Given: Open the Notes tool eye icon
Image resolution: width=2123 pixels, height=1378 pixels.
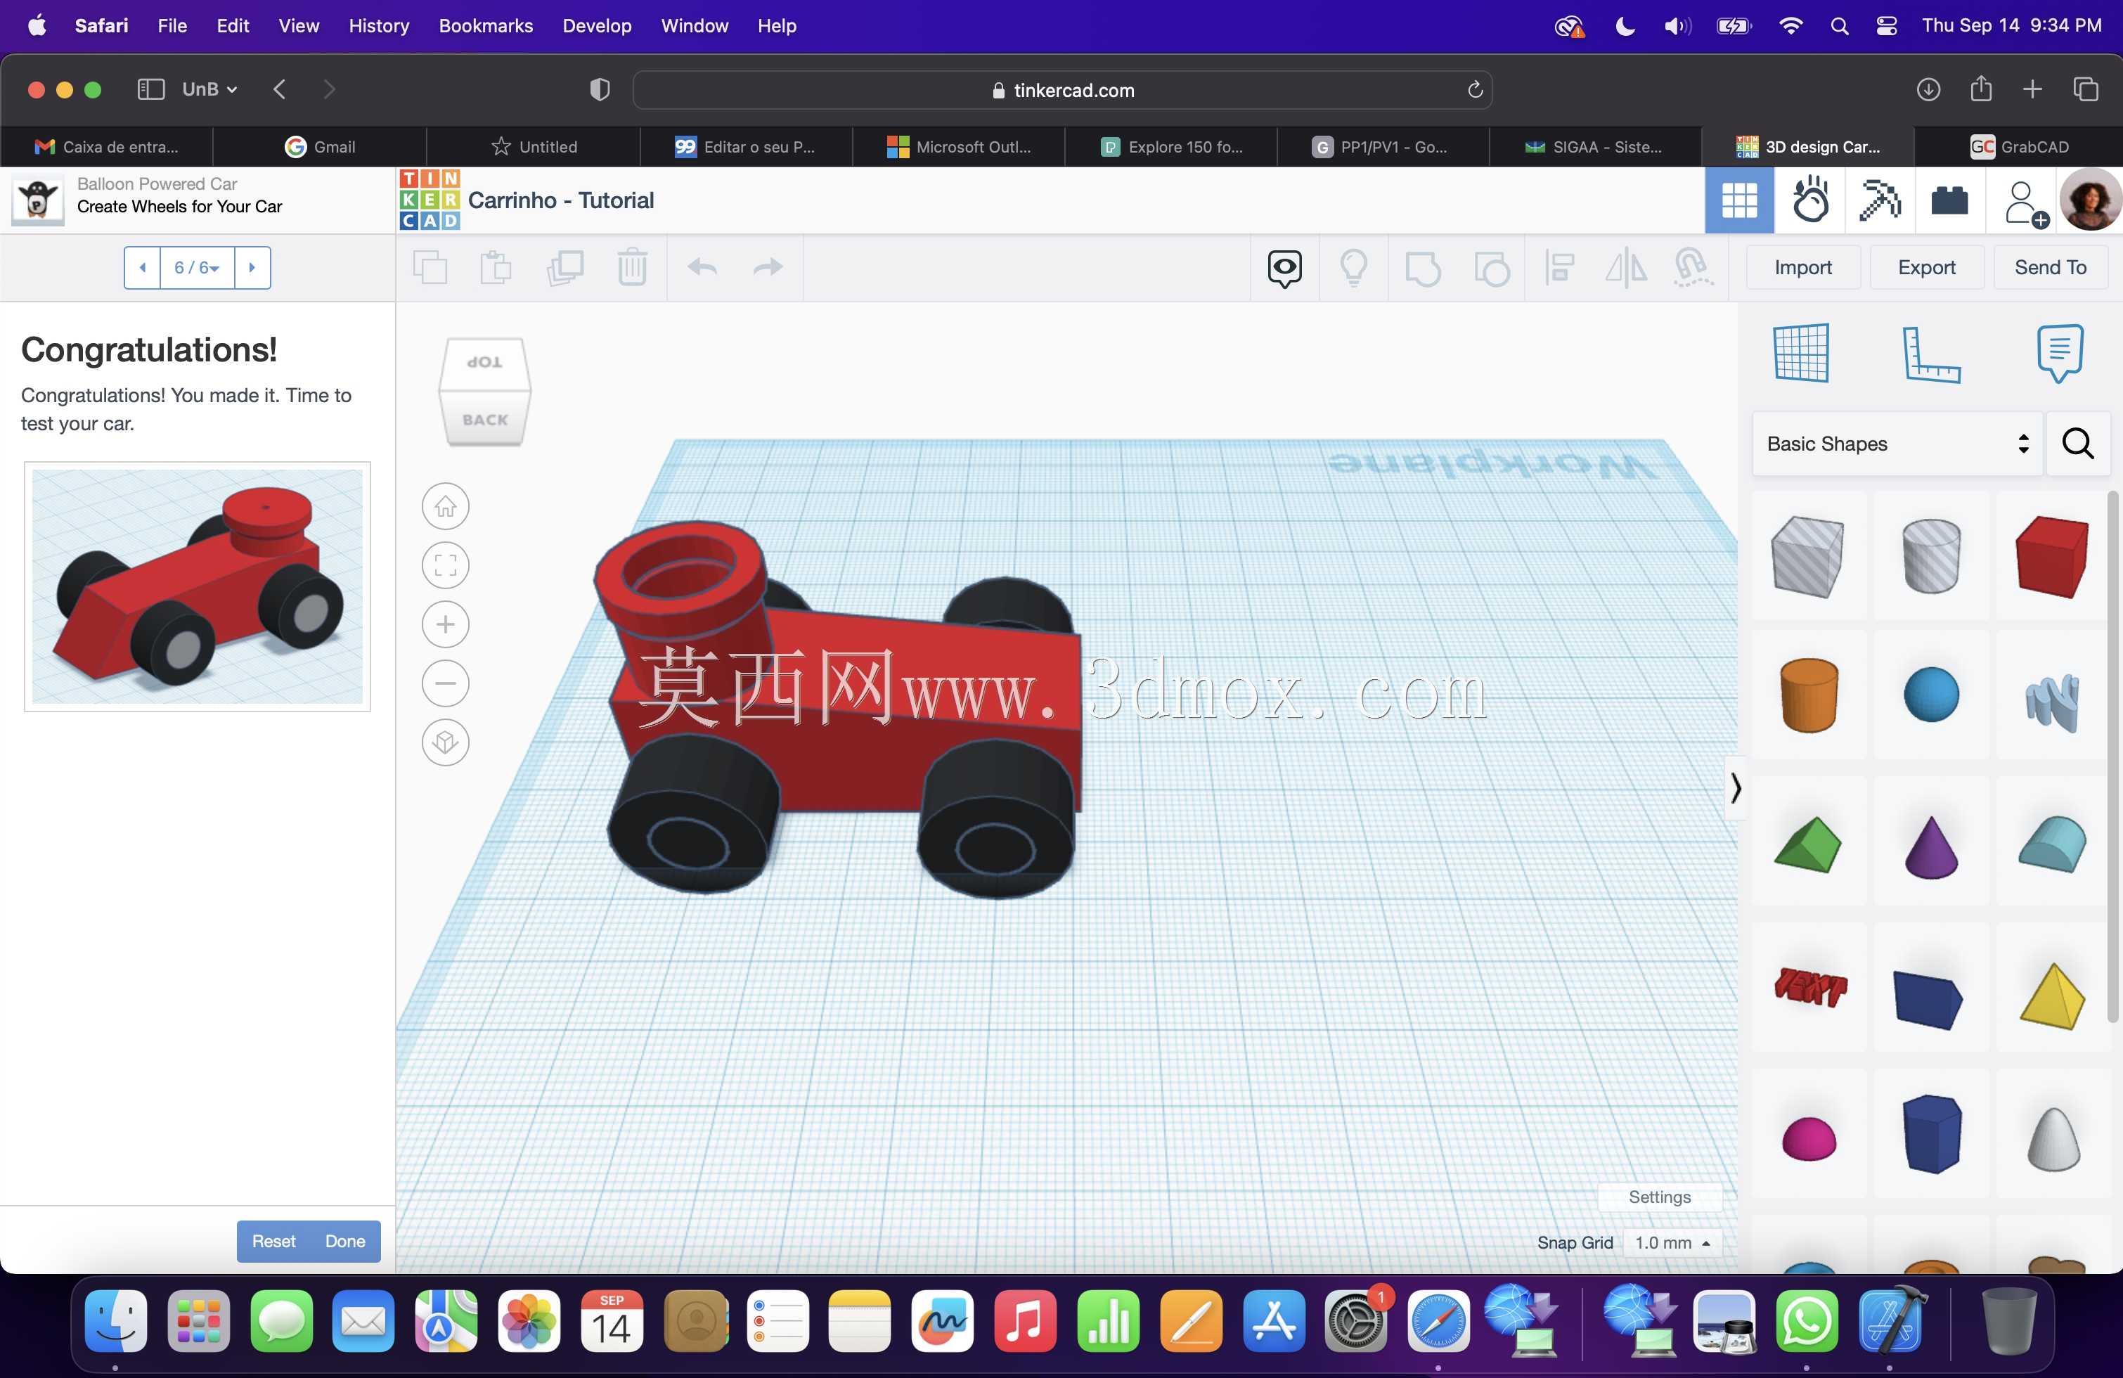Looking at the screenshot, I should [x=1284, y=268].
